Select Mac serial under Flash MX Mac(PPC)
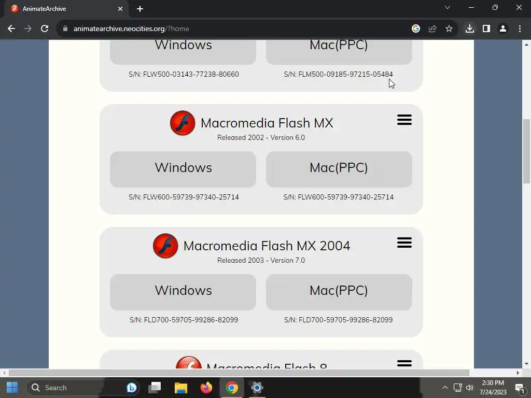The height and width of the screenshot is (398, 531). point(338,197)
